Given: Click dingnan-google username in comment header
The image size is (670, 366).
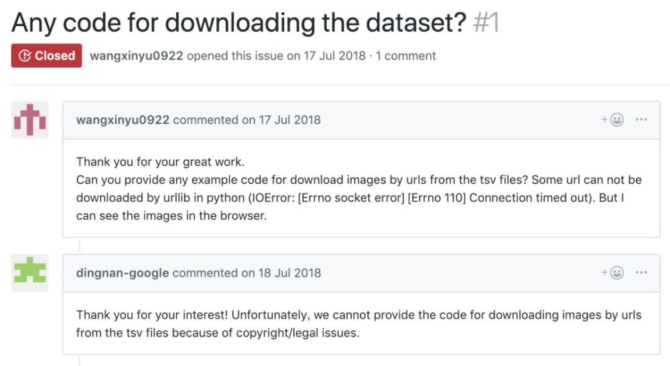Looking at the screenshot, I should 122,273.
